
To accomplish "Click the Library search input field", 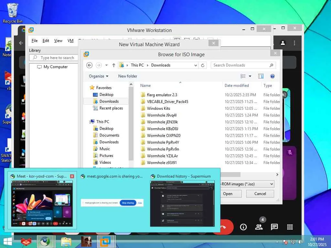I will click(x=54, y=57).
